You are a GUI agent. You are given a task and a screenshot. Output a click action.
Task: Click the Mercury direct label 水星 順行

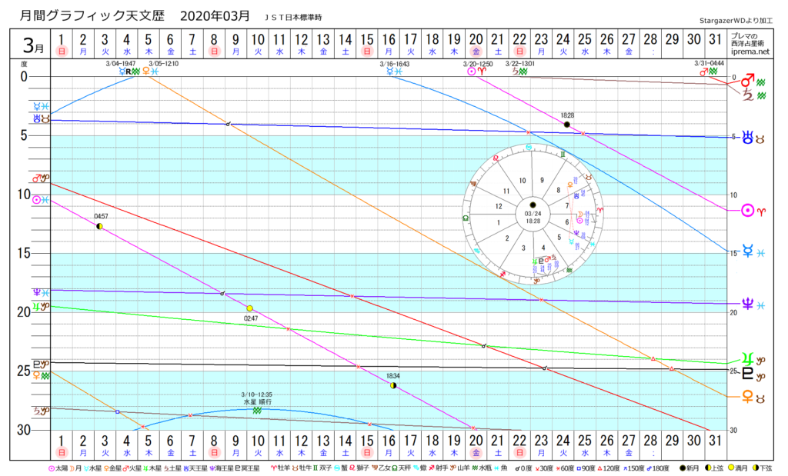256,401
